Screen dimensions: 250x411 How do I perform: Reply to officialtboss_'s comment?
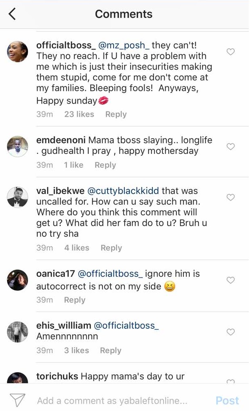116,114
